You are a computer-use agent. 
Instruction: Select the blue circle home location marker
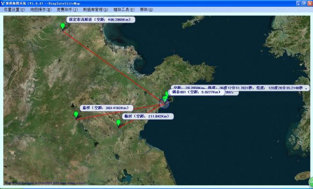165,104
